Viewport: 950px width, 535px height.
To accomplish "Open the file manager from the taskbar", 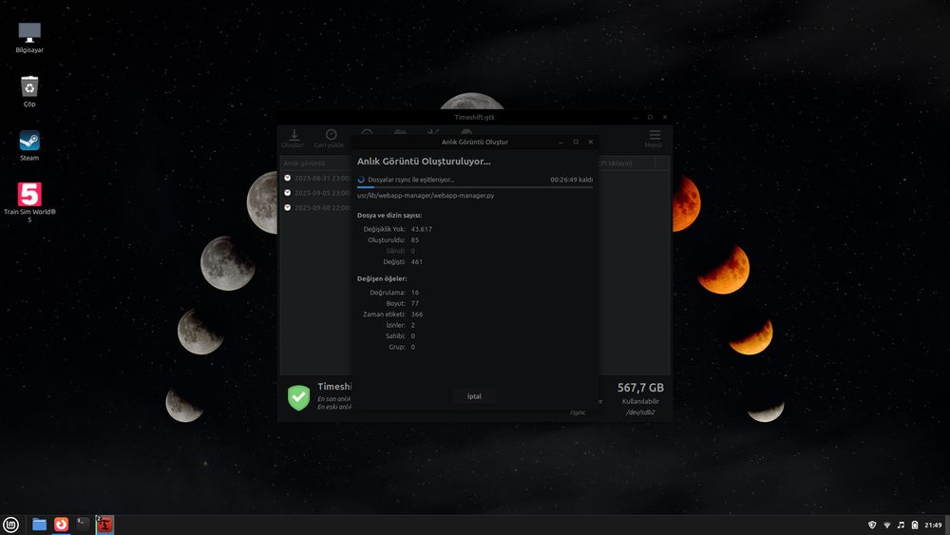I will coord(39,525).
